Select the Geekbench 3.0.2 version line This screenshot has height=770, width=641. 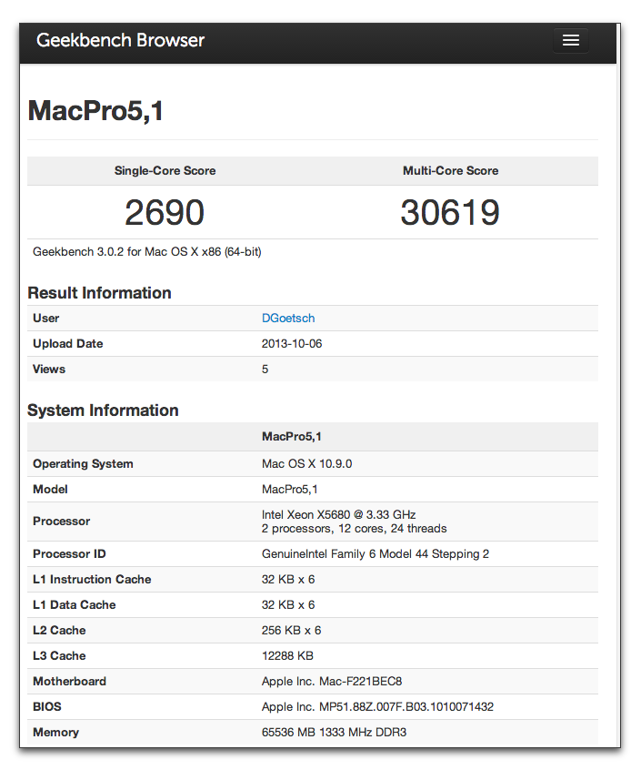tap(147, 252)
